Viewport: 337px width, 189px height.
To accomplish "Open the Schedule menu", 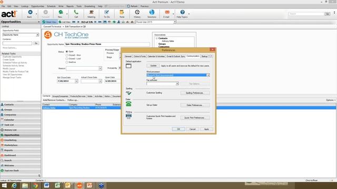I will coord(51,6).
